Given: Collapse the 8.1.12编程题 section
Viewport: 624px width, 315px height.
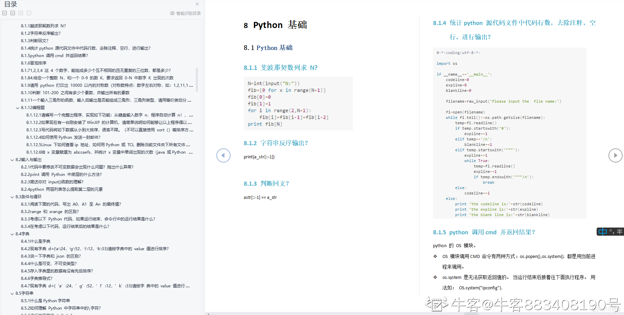Looking at the screenshot, I should pos(18,108).
